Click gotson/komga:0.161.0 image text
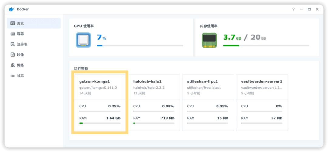Screen dimensions: 328x152 point(98,88)
